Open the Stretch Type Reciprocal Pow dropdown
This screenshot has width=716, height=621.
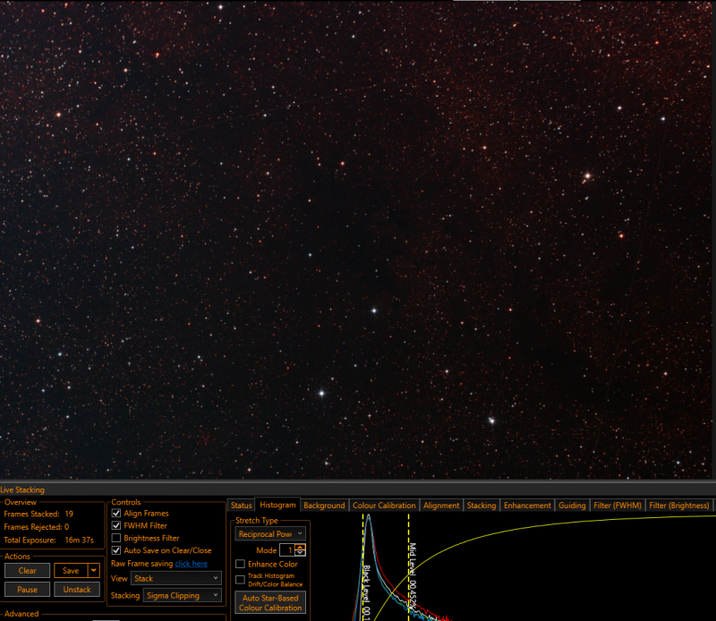(x=270, y=534)
